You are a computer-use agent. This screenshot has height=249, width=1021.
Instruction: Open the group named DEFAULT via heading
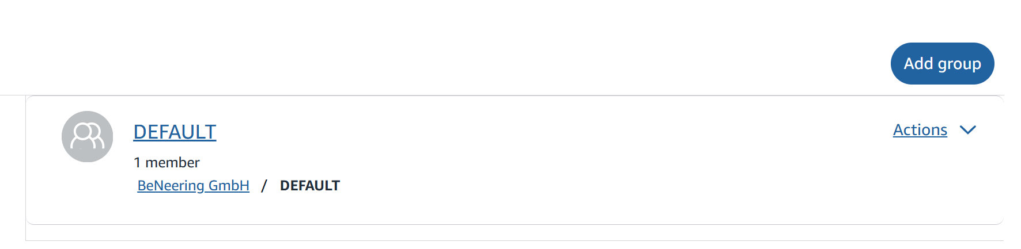click(x=175, y=132)
